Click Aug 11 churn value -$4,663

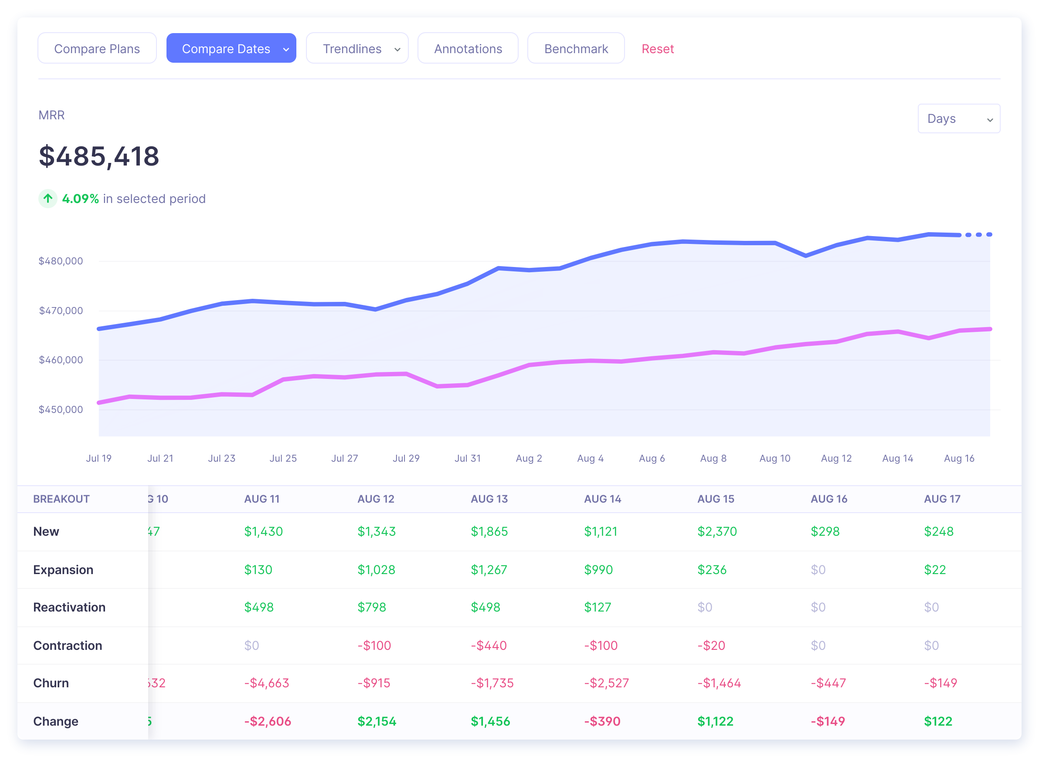pos(266,683)
